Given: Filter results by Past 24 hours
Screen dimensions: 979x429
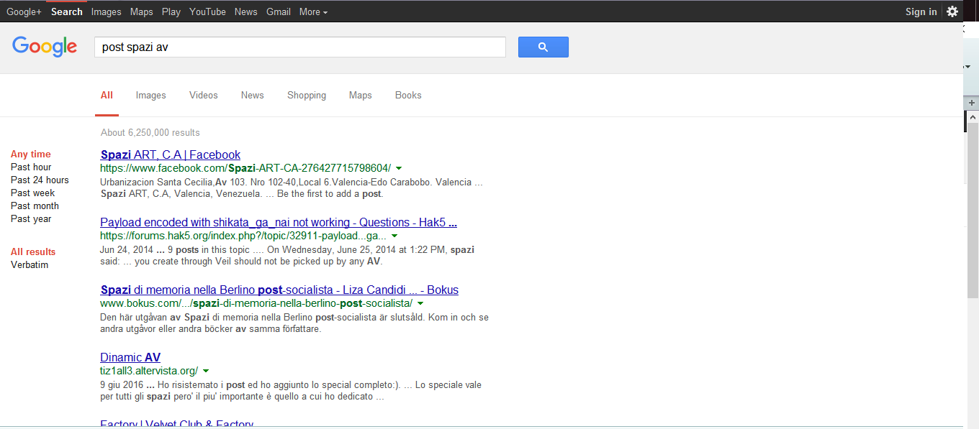Looking at the screenshot, I should (40, 180).
